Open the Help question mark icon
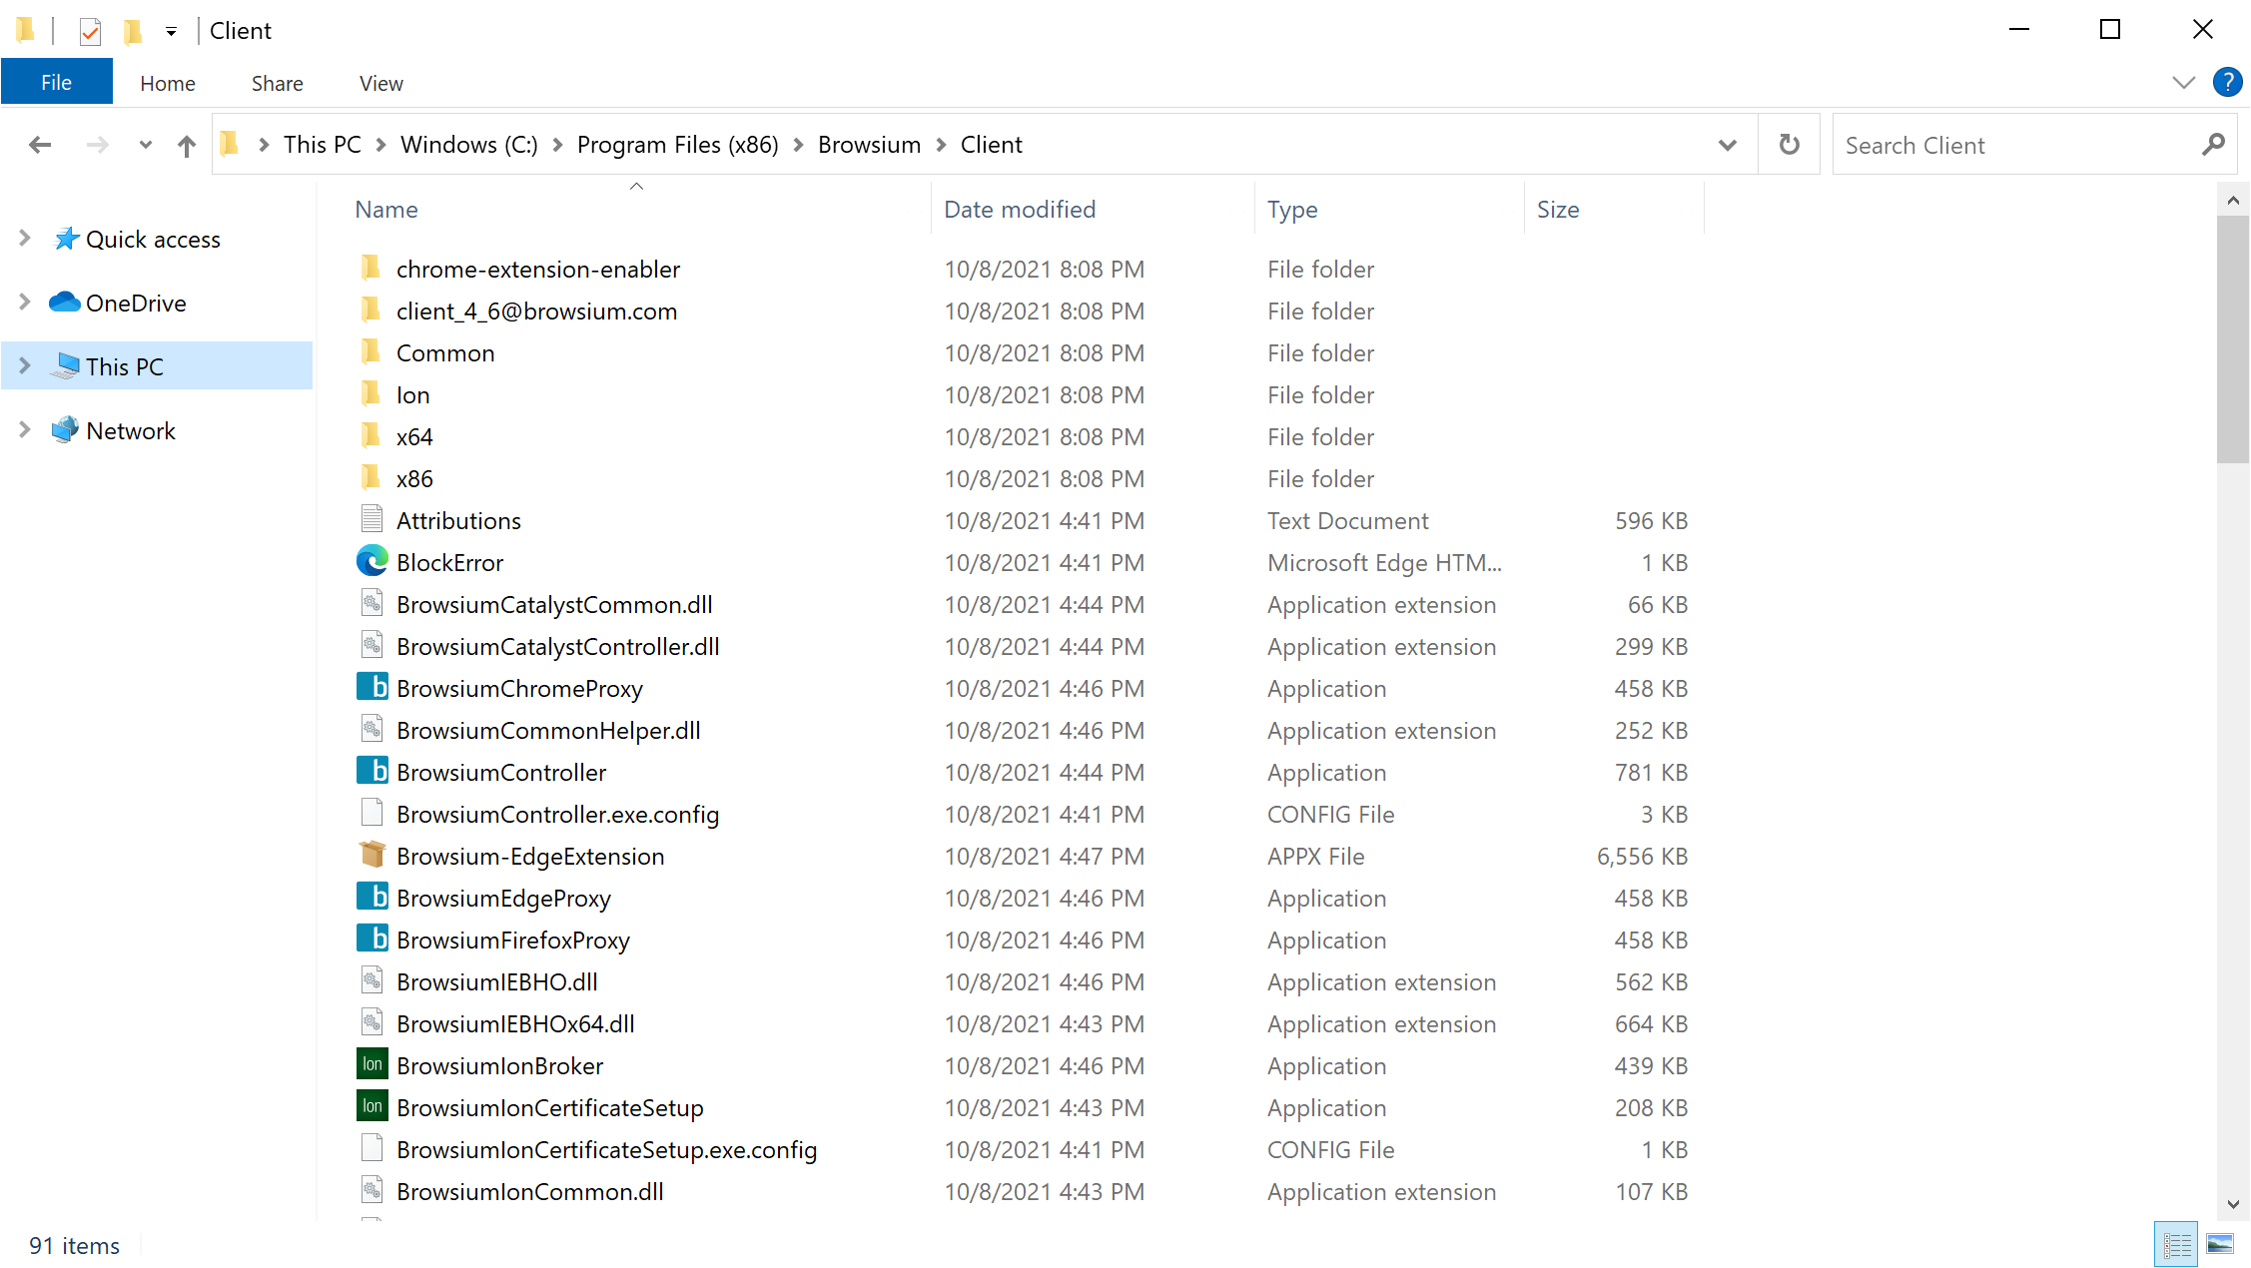 point(2227,82)
